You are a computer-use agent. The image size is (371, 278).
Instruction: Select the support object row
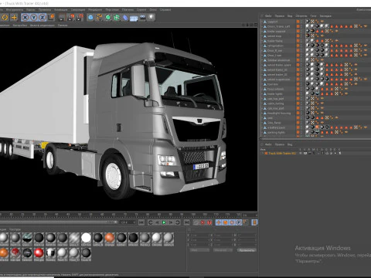(272, 22)
